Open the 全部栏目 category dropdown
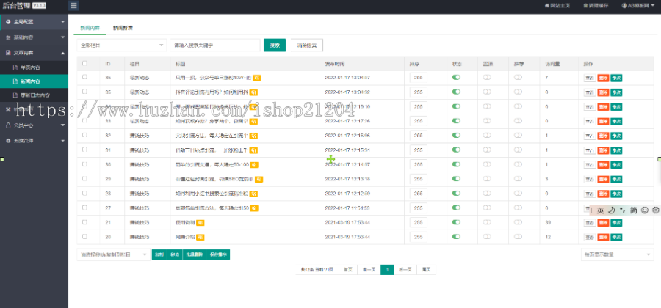The width and height of the screenshot is (661, 308). click(122, 45)
